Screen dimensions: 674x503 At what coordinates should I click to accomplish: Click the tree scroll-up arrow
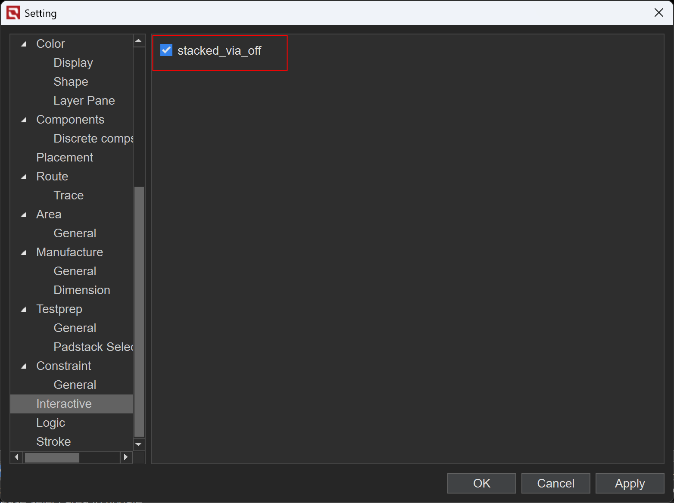[138, 41]
